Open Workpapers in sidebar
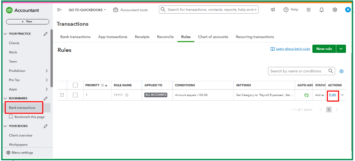 18,144
